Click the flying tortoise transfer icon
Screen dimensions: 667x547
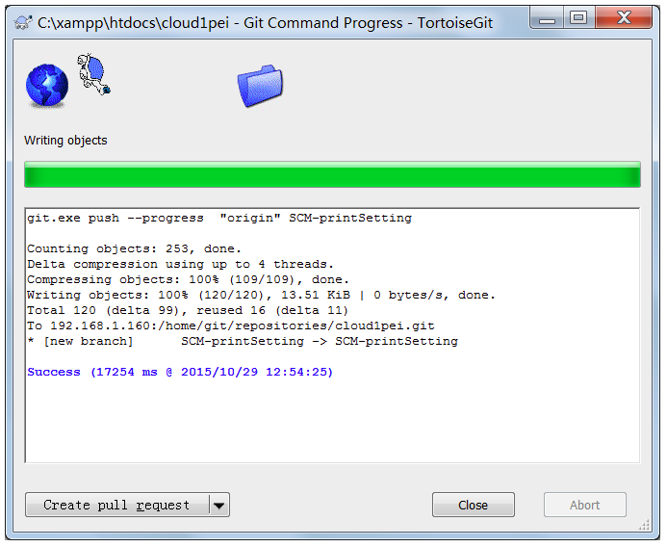[x=93, y=75]
